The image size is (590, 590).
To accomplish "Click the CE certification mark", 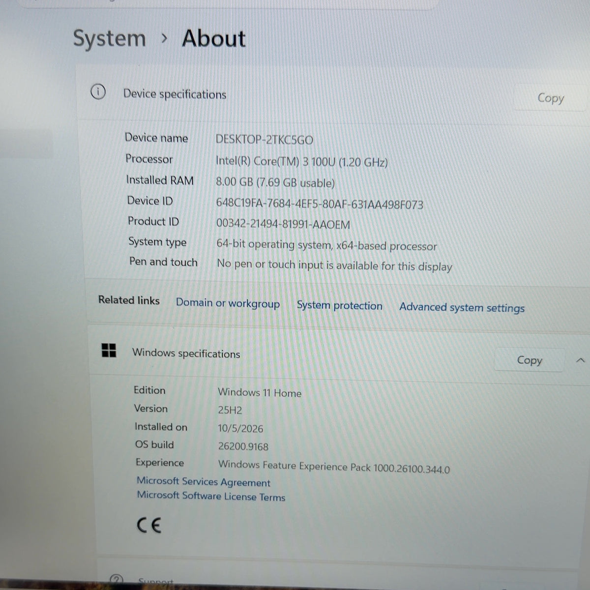I will click(149, 526).
